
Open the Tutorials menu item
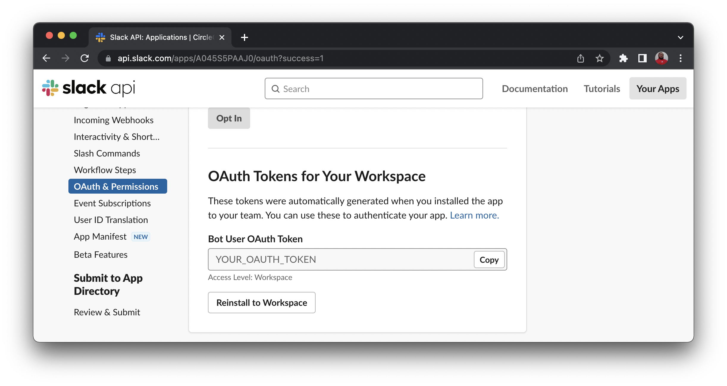tap(601, 89)
